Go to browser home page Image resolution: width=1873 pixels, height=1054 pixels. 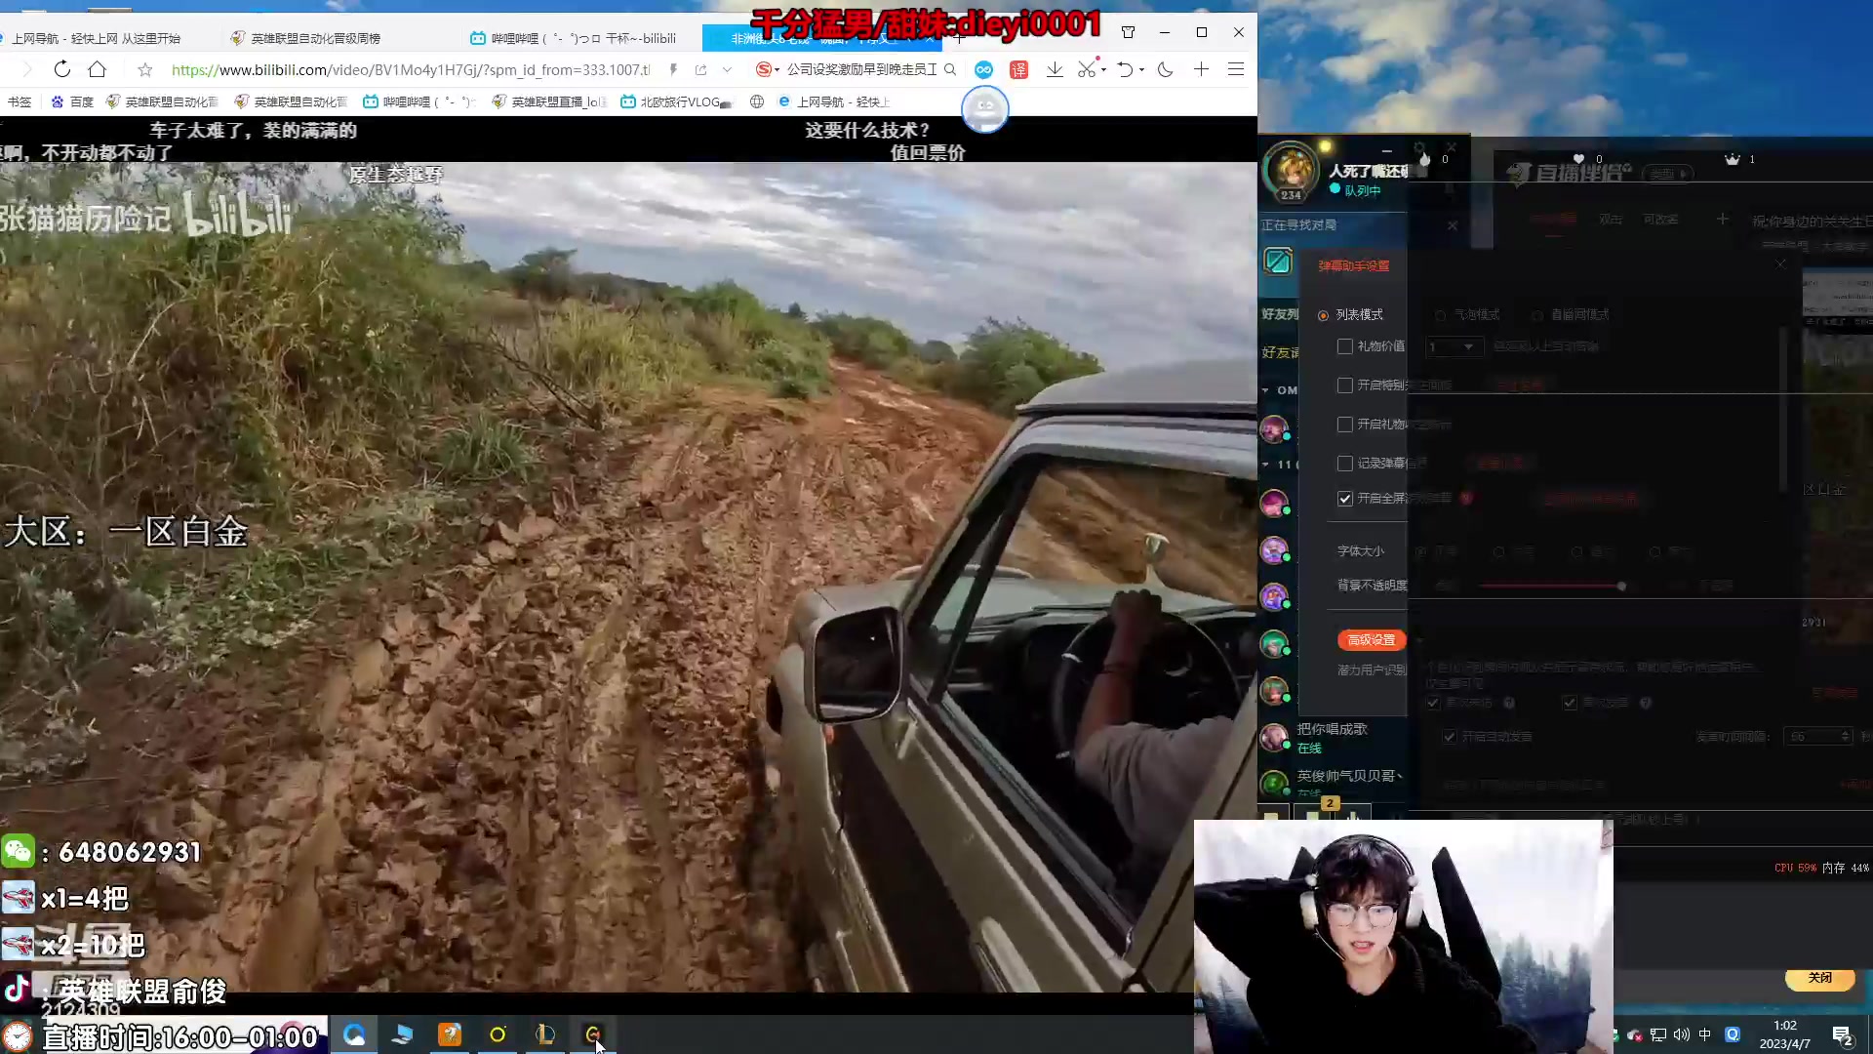point(97,69)
